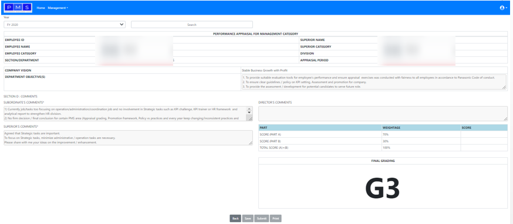
Task: Click the SECTION/DEPARTMENT label
Action: point(22,60)
